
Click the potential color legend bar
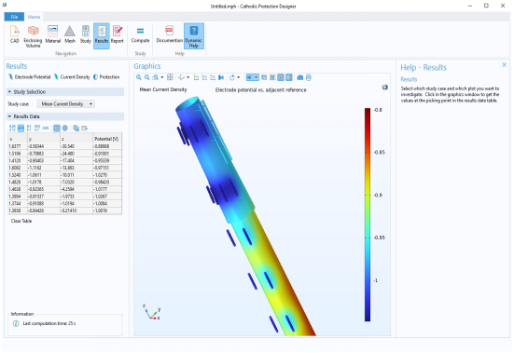(368, 214)
